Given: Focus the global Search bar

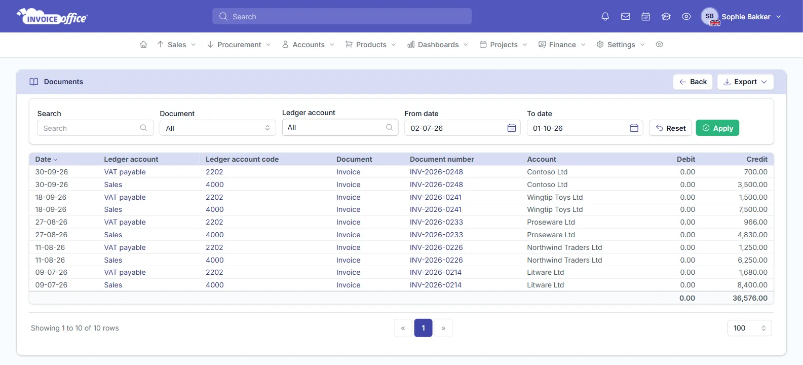Looking at the screenshot, I should coord(342,17).
